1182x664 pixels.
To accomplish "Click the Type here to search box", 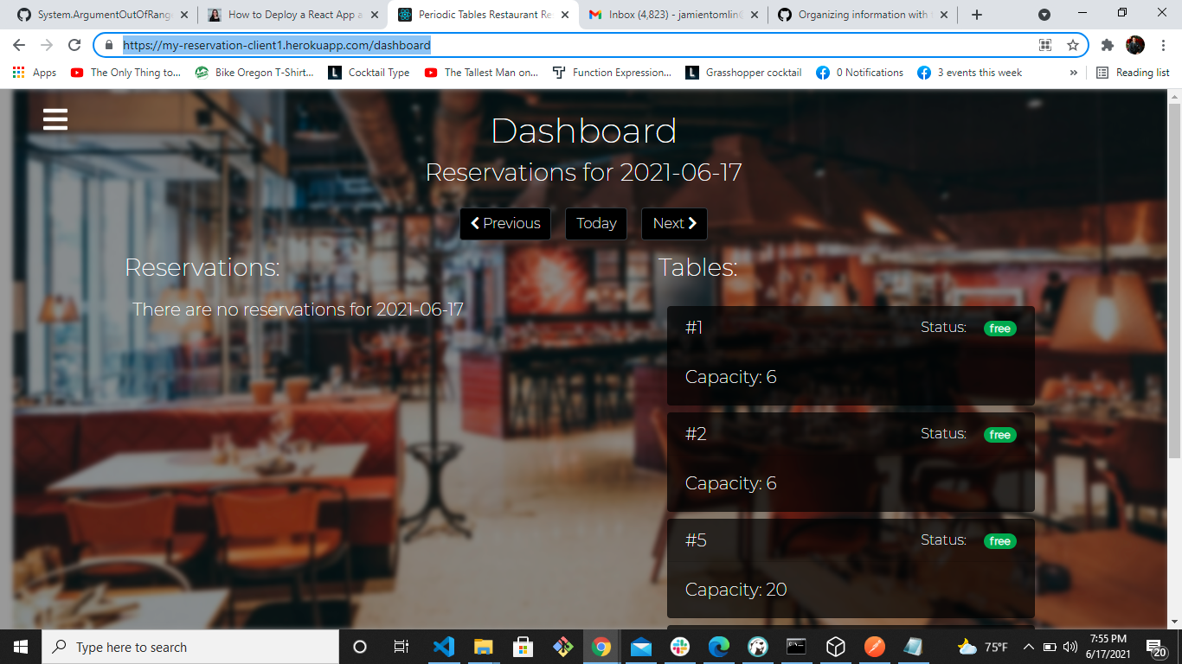I will (190, 647).
